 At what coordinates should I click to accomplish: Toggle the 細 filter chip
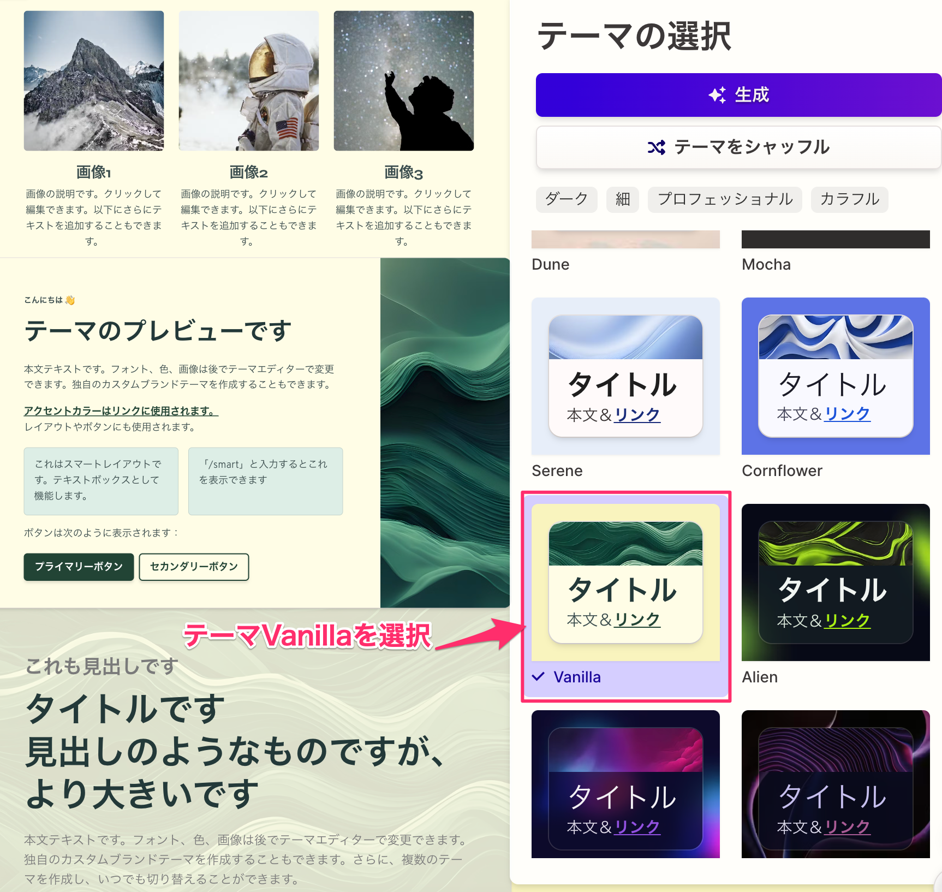pos(622,199)
